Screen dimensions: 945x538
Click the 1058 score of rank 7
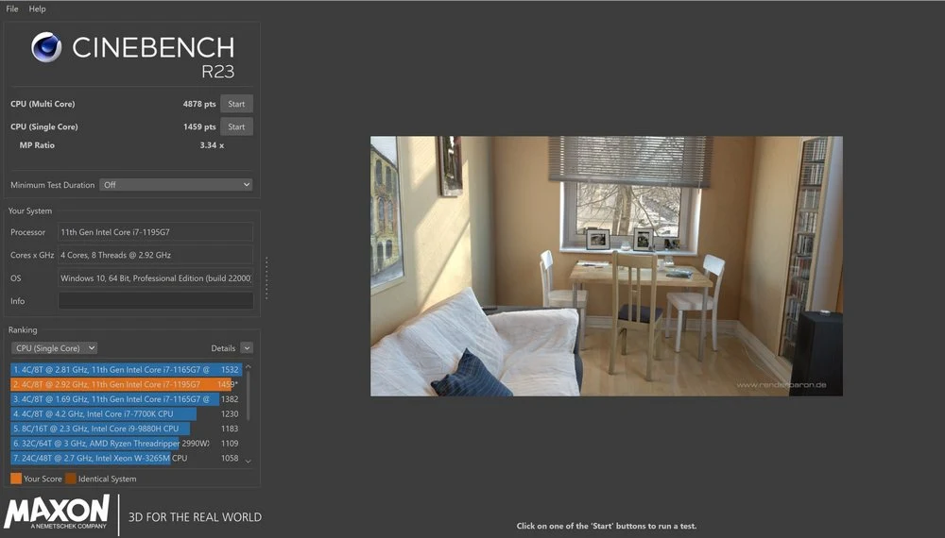(230, 458)
